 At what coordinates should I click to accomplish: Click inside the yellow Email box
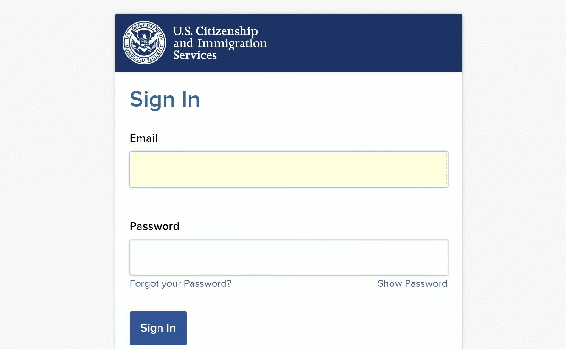pyautogui.click(x=288, y=169)
